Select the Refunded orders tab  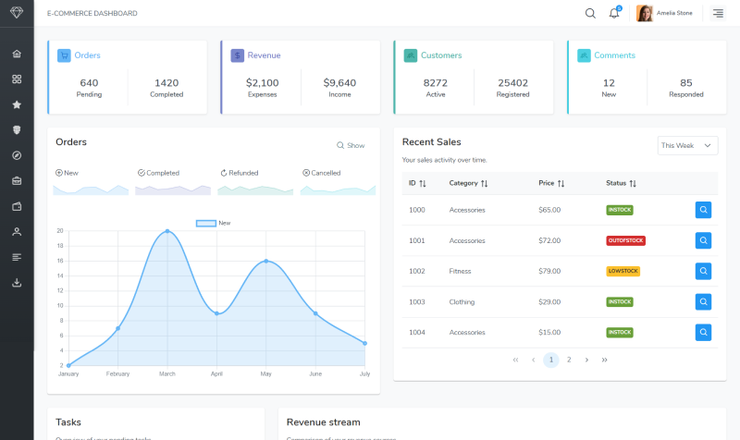coord(240,173)
